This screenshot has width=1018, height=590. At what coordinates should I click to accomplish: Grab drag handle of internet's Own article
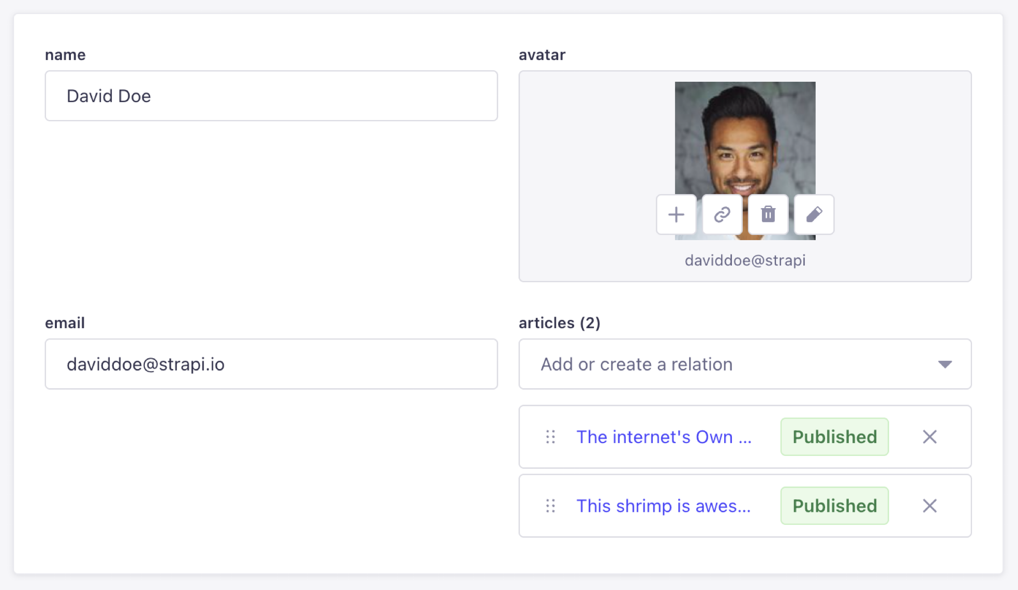click(x=550, y=437)
